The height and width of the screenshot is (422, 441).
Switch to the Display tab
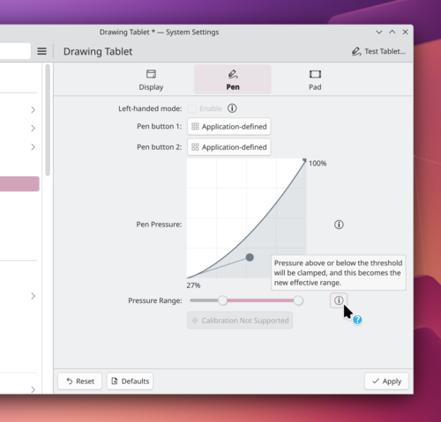pos(151,79)
